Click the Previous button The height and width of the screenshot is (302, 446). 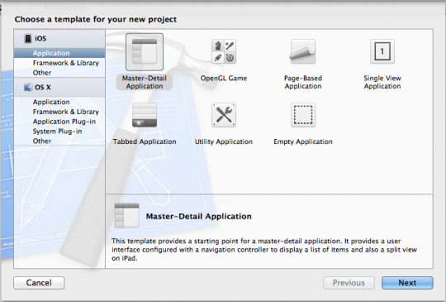tap(349, 283)
